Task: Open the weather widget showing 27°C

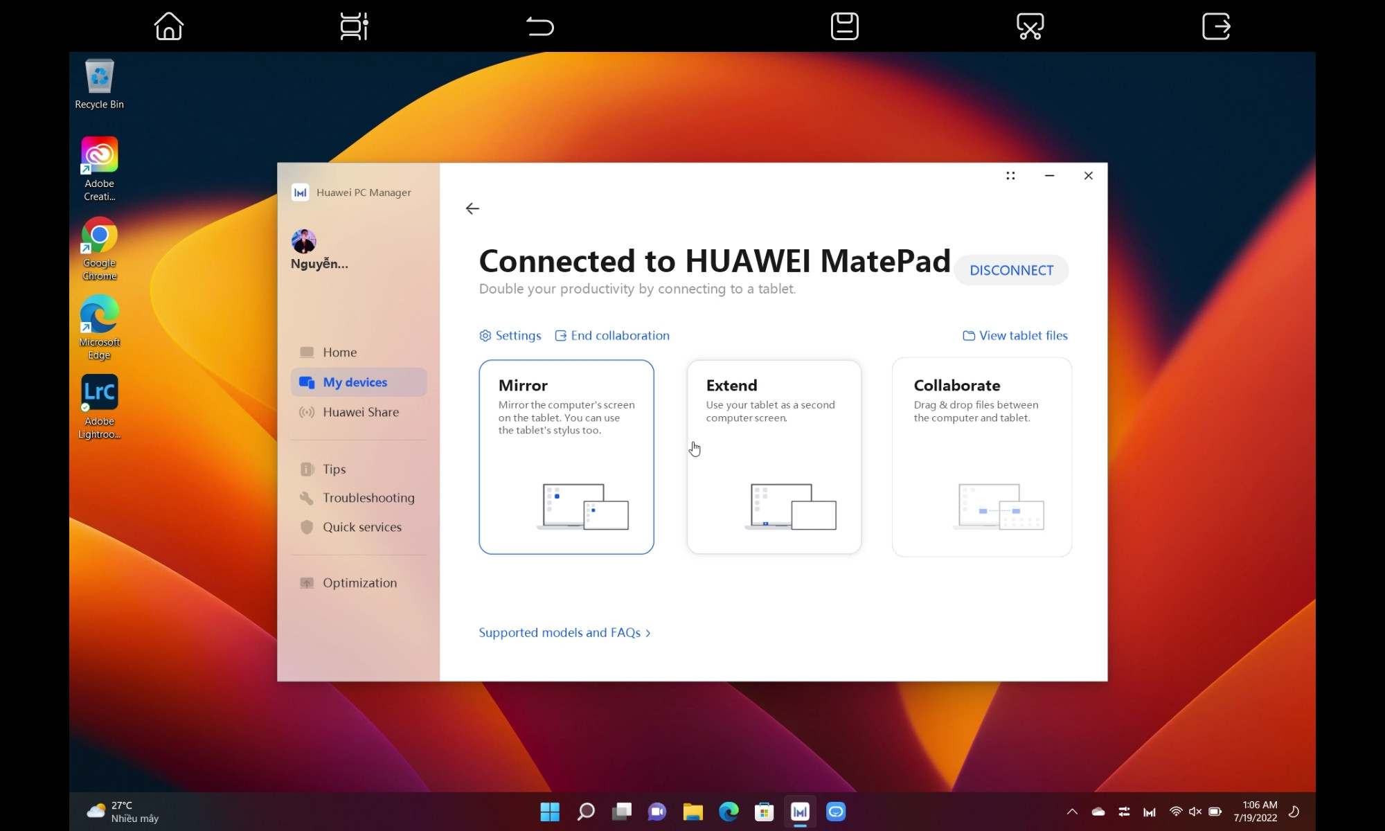Action: (123, 812)
